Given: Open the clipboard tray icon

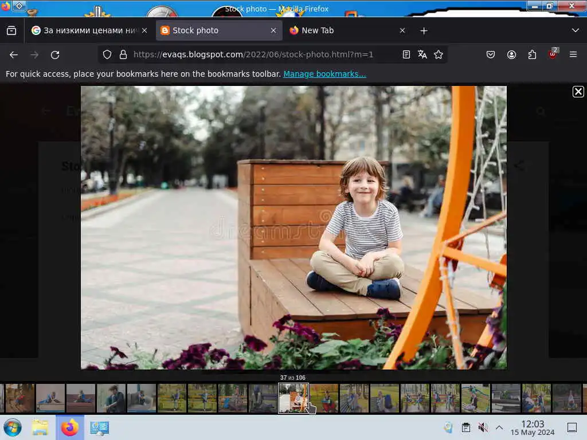Looking at the screenshot, I should point(465,427).
